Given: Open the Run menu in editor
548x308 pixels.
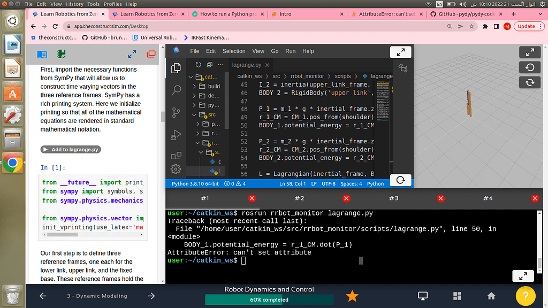Looking at the screenshot, I should [x=290, y=51].
